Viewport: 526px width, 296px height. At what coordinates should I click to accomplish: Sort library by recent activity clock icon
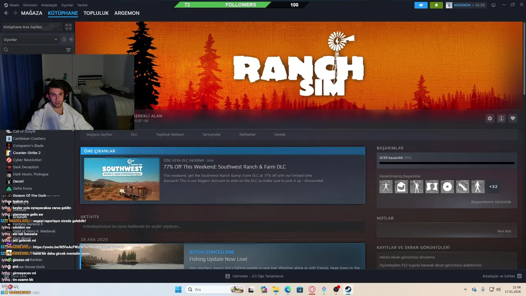tap(64, 39)
